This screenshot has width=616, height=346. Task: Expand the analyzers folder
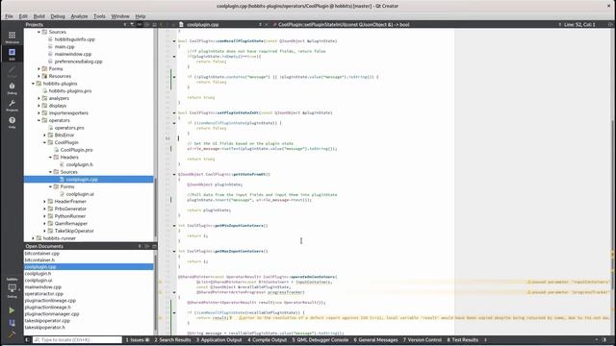coord(38,98)
